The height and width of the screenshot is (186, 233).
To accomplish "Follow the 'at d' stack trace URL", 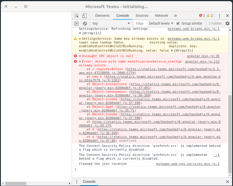I will click(150, 131).
